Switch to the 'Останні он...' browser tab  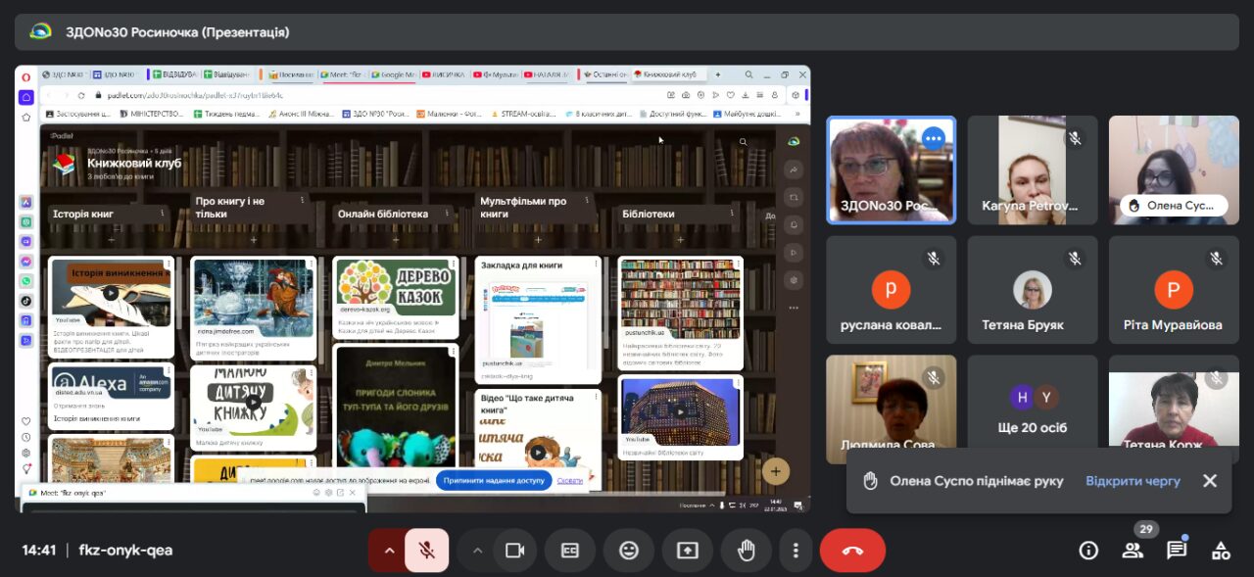click(x=605, y=74)
